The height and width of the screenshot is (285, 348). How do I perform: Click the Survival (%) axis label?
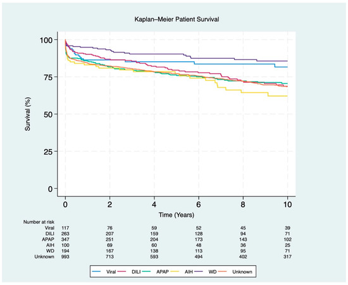[27, 114]
